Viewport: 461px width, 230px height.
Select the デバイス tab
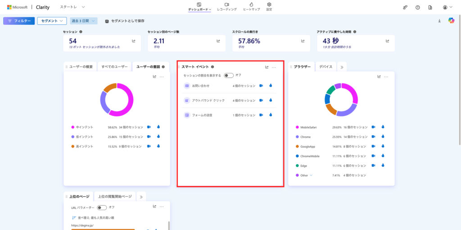[x=325, y=67]
